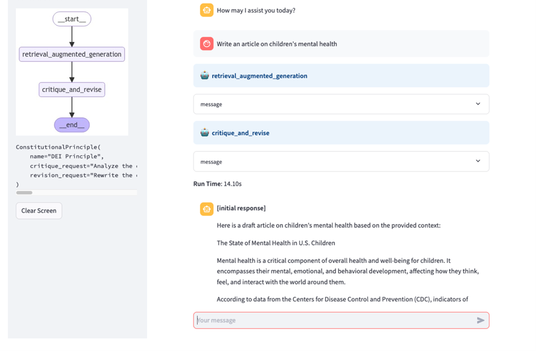The width and height of the screenshot is (536, 351).
Task: Select the retrieval_augmented_generation node in the diagram
Action: [x=72, y=54]
